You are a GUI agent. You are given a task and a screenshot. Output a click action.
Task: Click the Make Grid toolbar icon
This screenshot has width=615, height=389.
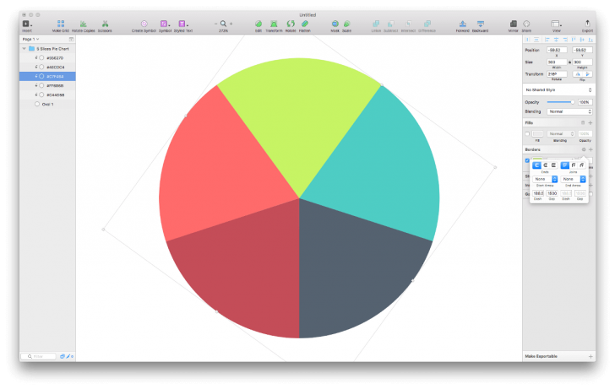[x=61, y=24]
